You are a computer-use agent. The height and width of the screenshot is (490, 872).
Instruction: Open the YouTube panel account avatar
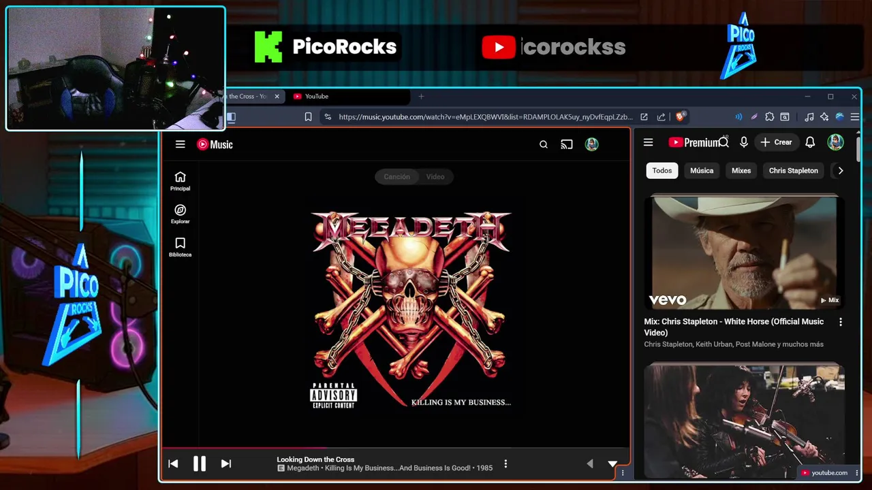pos(836,142)
